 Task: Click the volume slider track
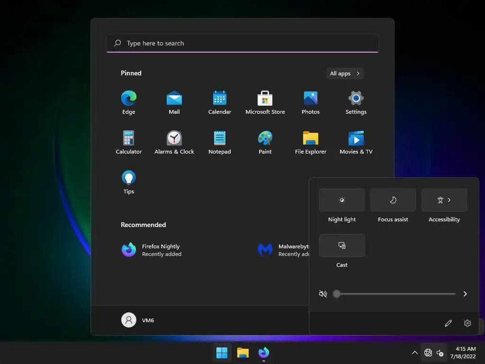[394, 294]
